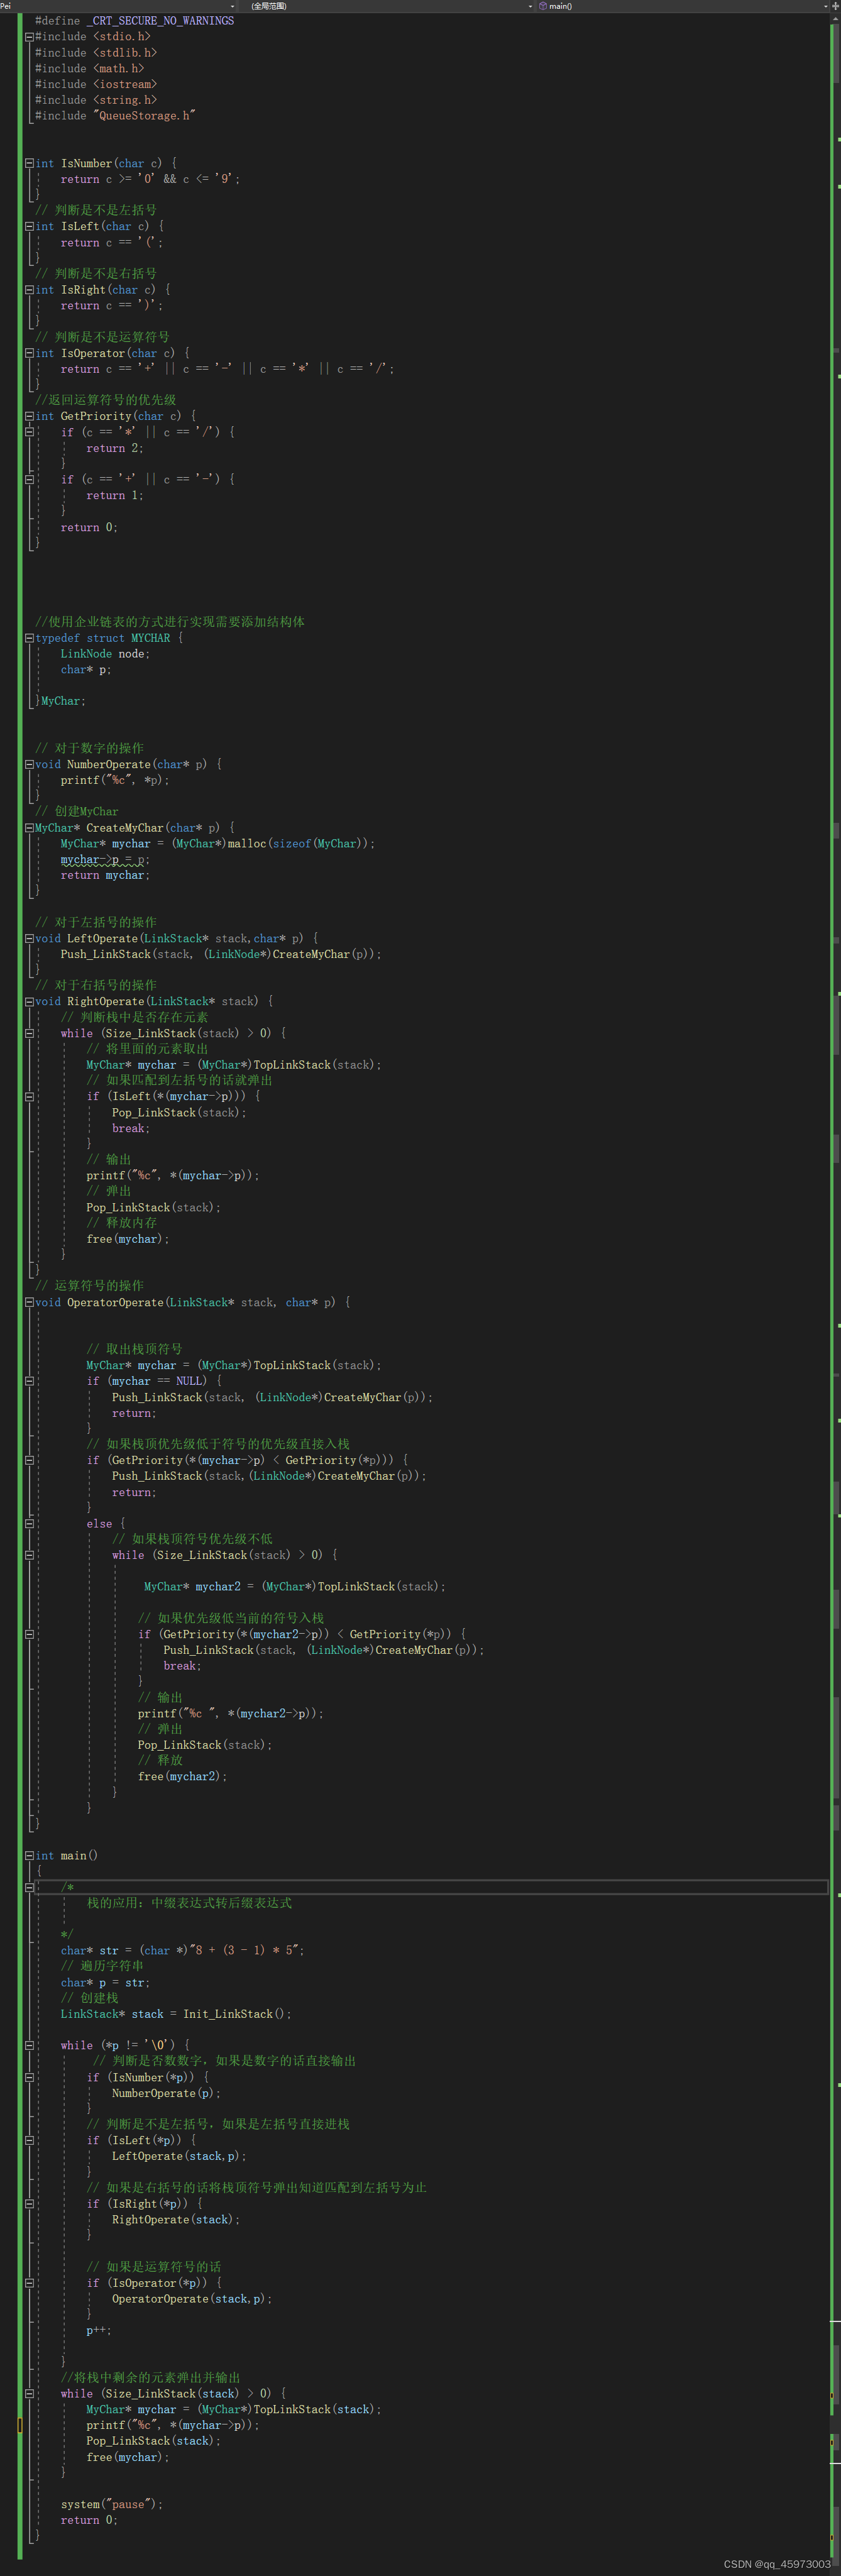
Task: Fold the while loop inside RightOperate
Action: 29,1034
